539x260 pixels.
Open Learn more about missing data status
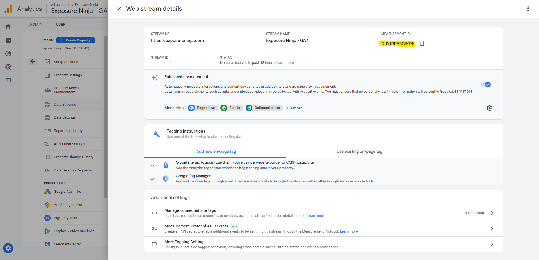point(284,62)
